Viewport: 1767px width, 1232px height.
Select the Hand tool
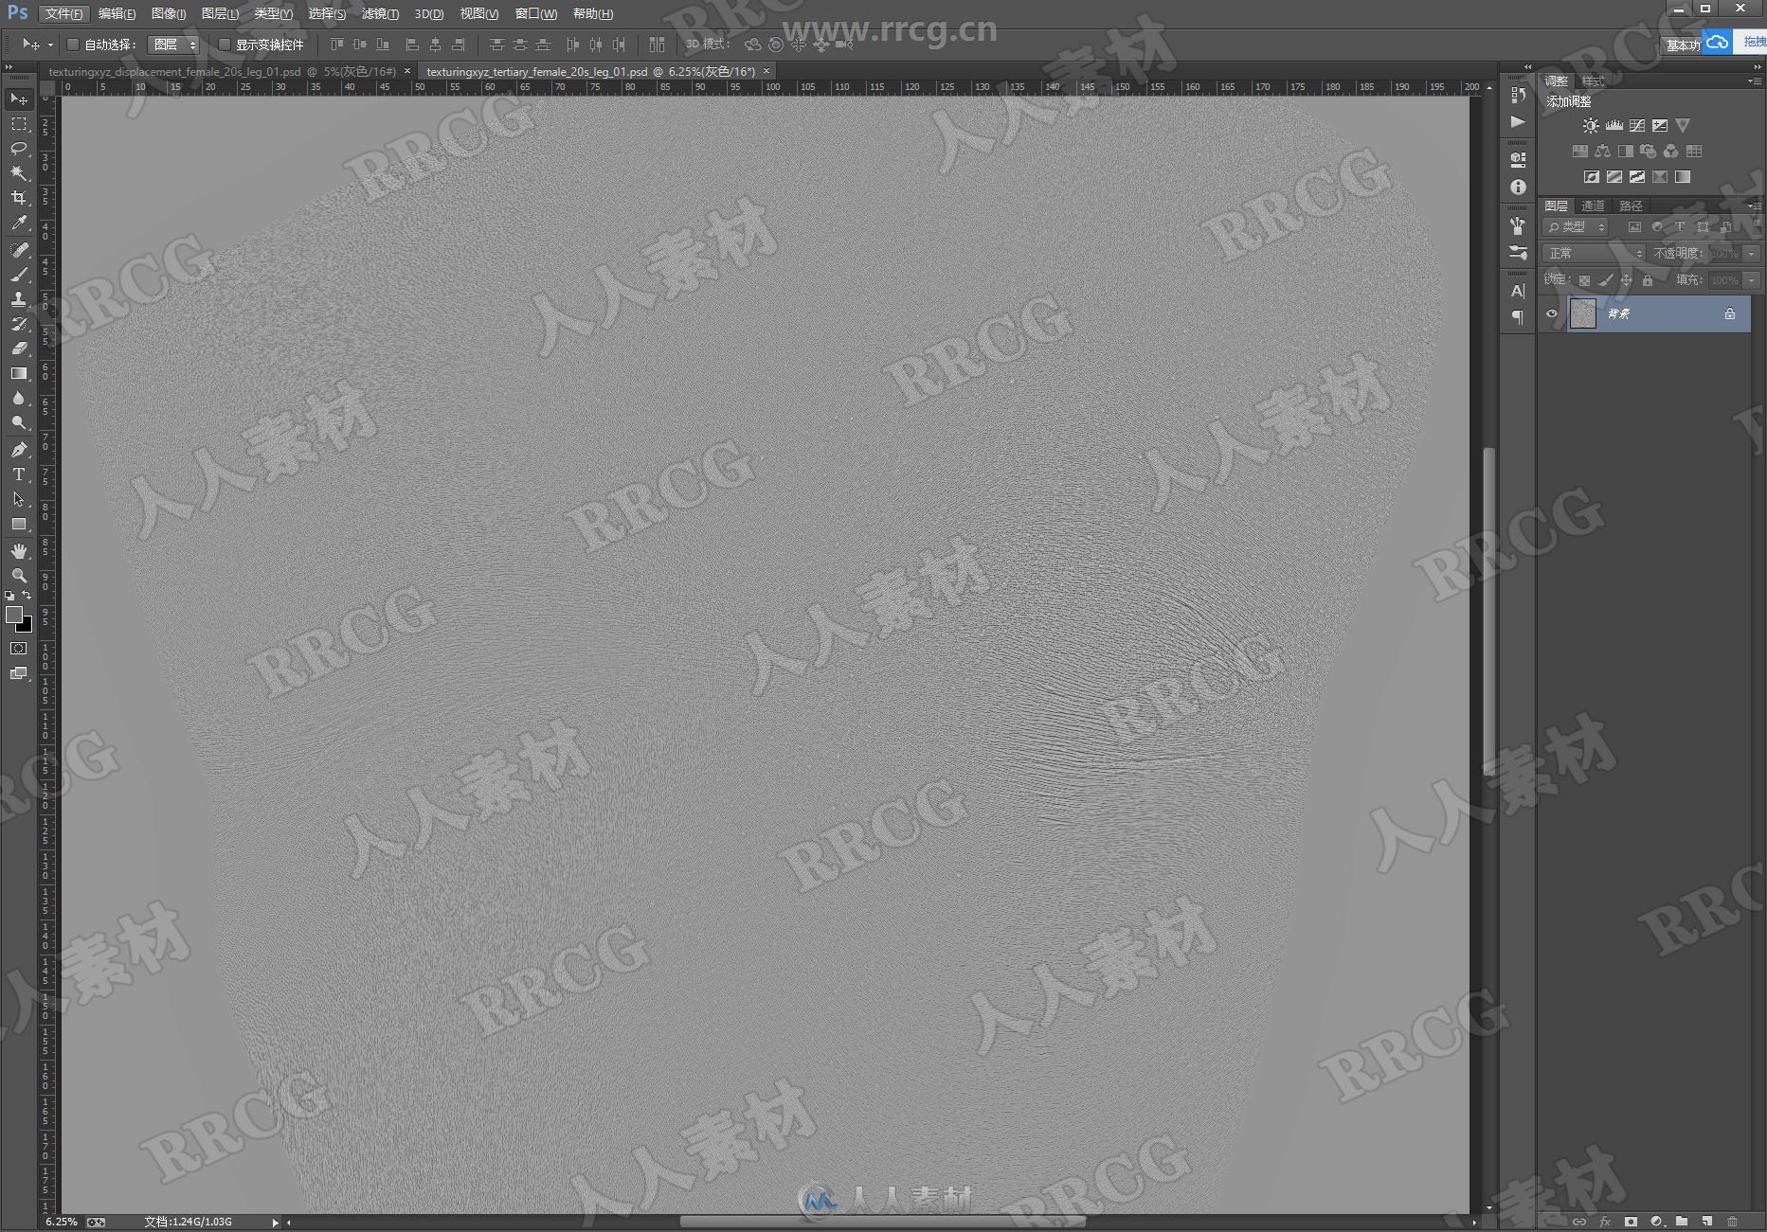18,551
